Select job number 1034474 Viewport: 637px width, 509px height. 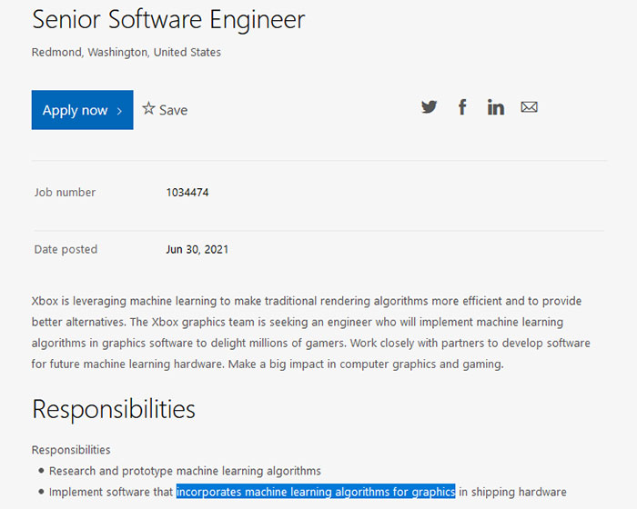(187, 193)
